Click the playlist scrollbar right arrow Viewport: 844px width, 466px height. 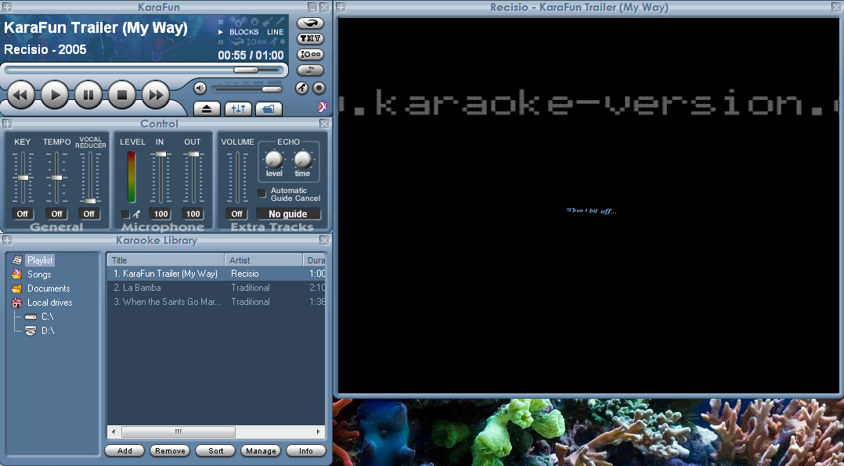pos(318,432)
